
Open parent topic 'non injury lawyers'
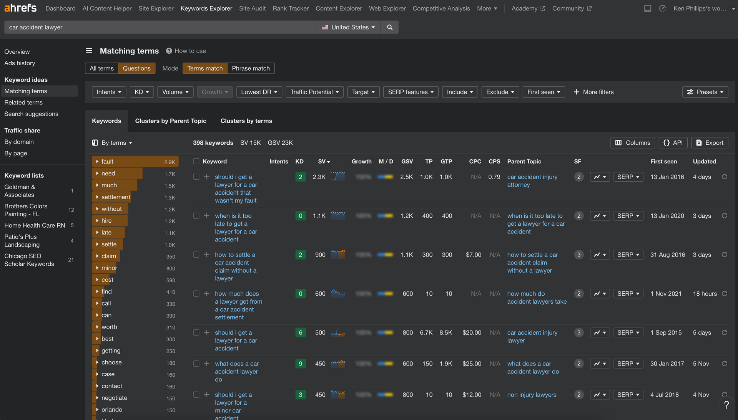532,395
